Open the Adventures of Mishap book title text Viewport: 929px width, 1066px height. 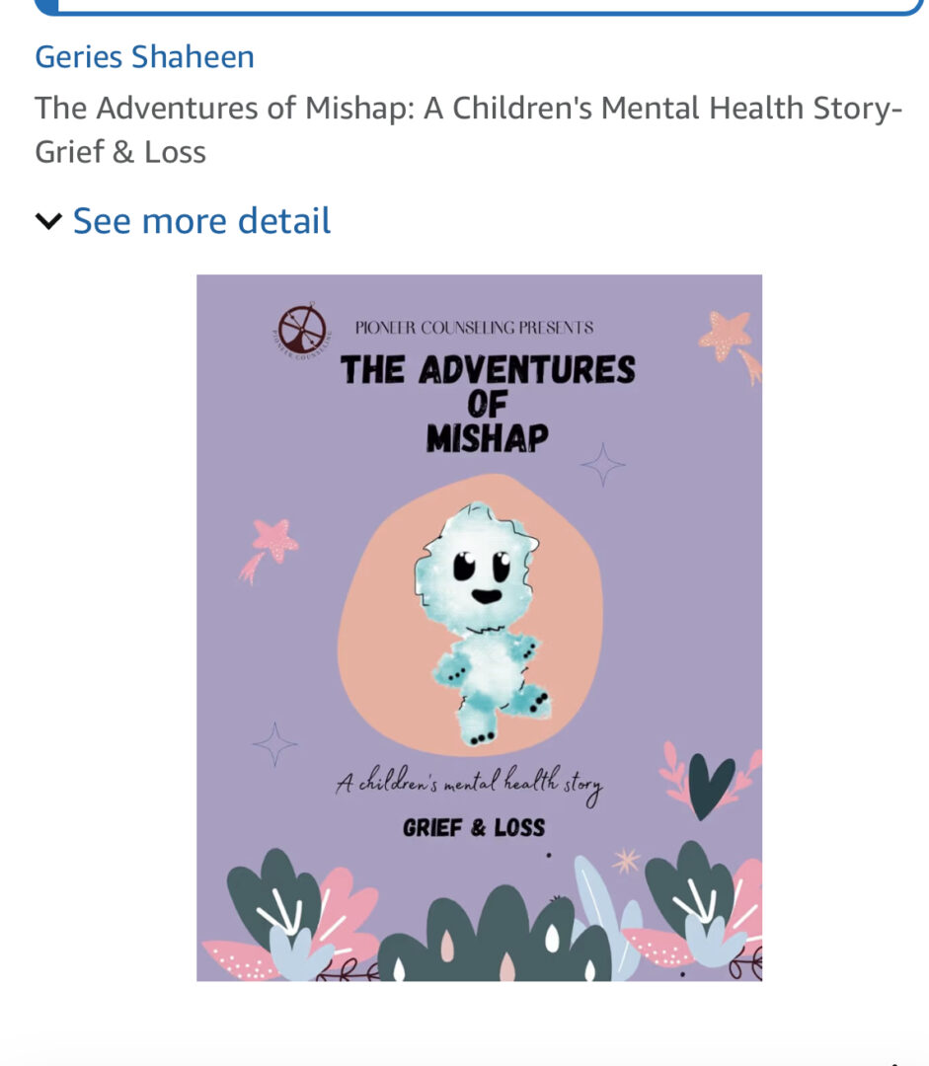[468, 129]
